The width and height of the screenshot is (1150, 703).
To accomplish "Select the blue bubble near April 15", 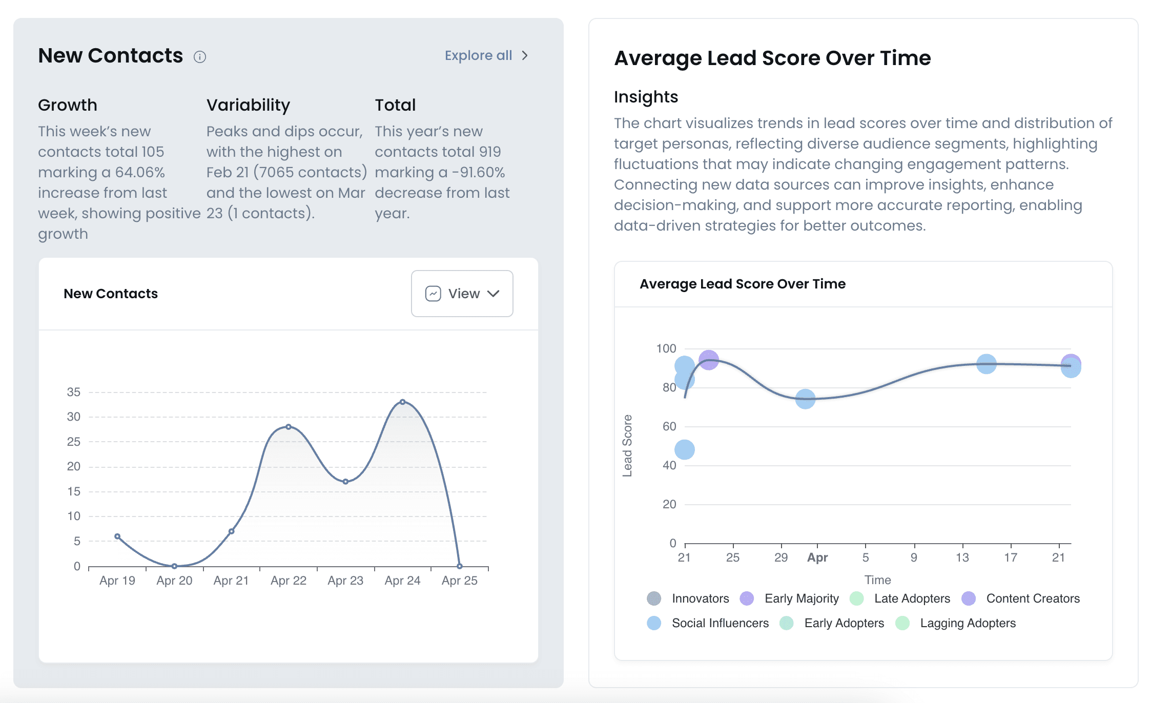I will click(987, 364).
